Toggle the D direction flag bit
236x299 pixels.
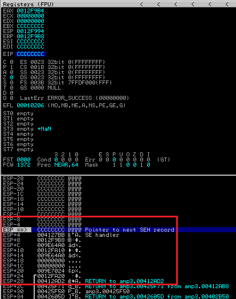11,93
